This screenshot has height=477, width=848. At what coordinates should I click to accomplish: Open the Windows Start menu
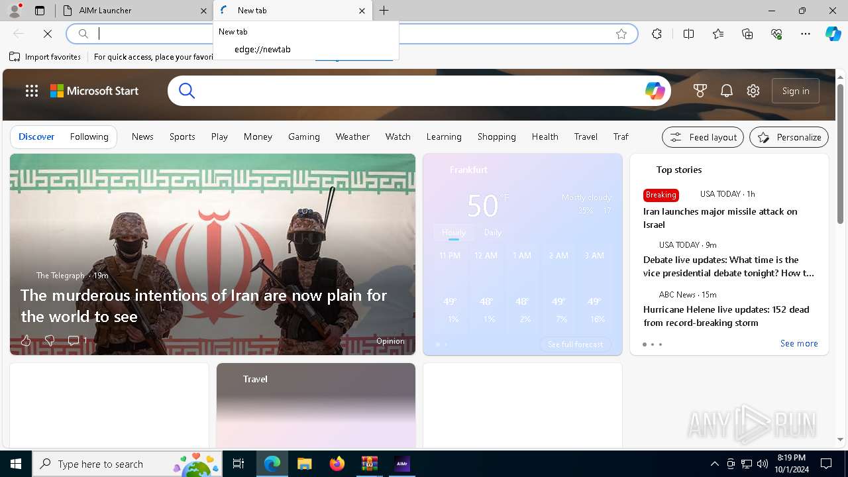tap(16, 464)
